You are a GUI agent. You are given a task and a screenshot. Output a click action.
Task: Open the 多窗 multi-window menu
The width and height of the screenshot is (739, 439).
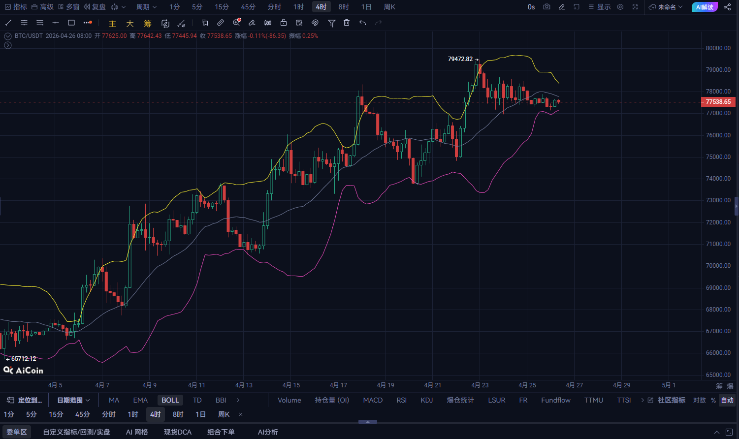click(x=69, y=7)
